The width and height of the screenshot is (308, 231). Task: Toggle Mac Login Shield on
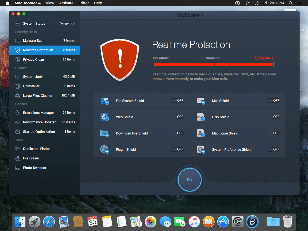pos(273,133)
